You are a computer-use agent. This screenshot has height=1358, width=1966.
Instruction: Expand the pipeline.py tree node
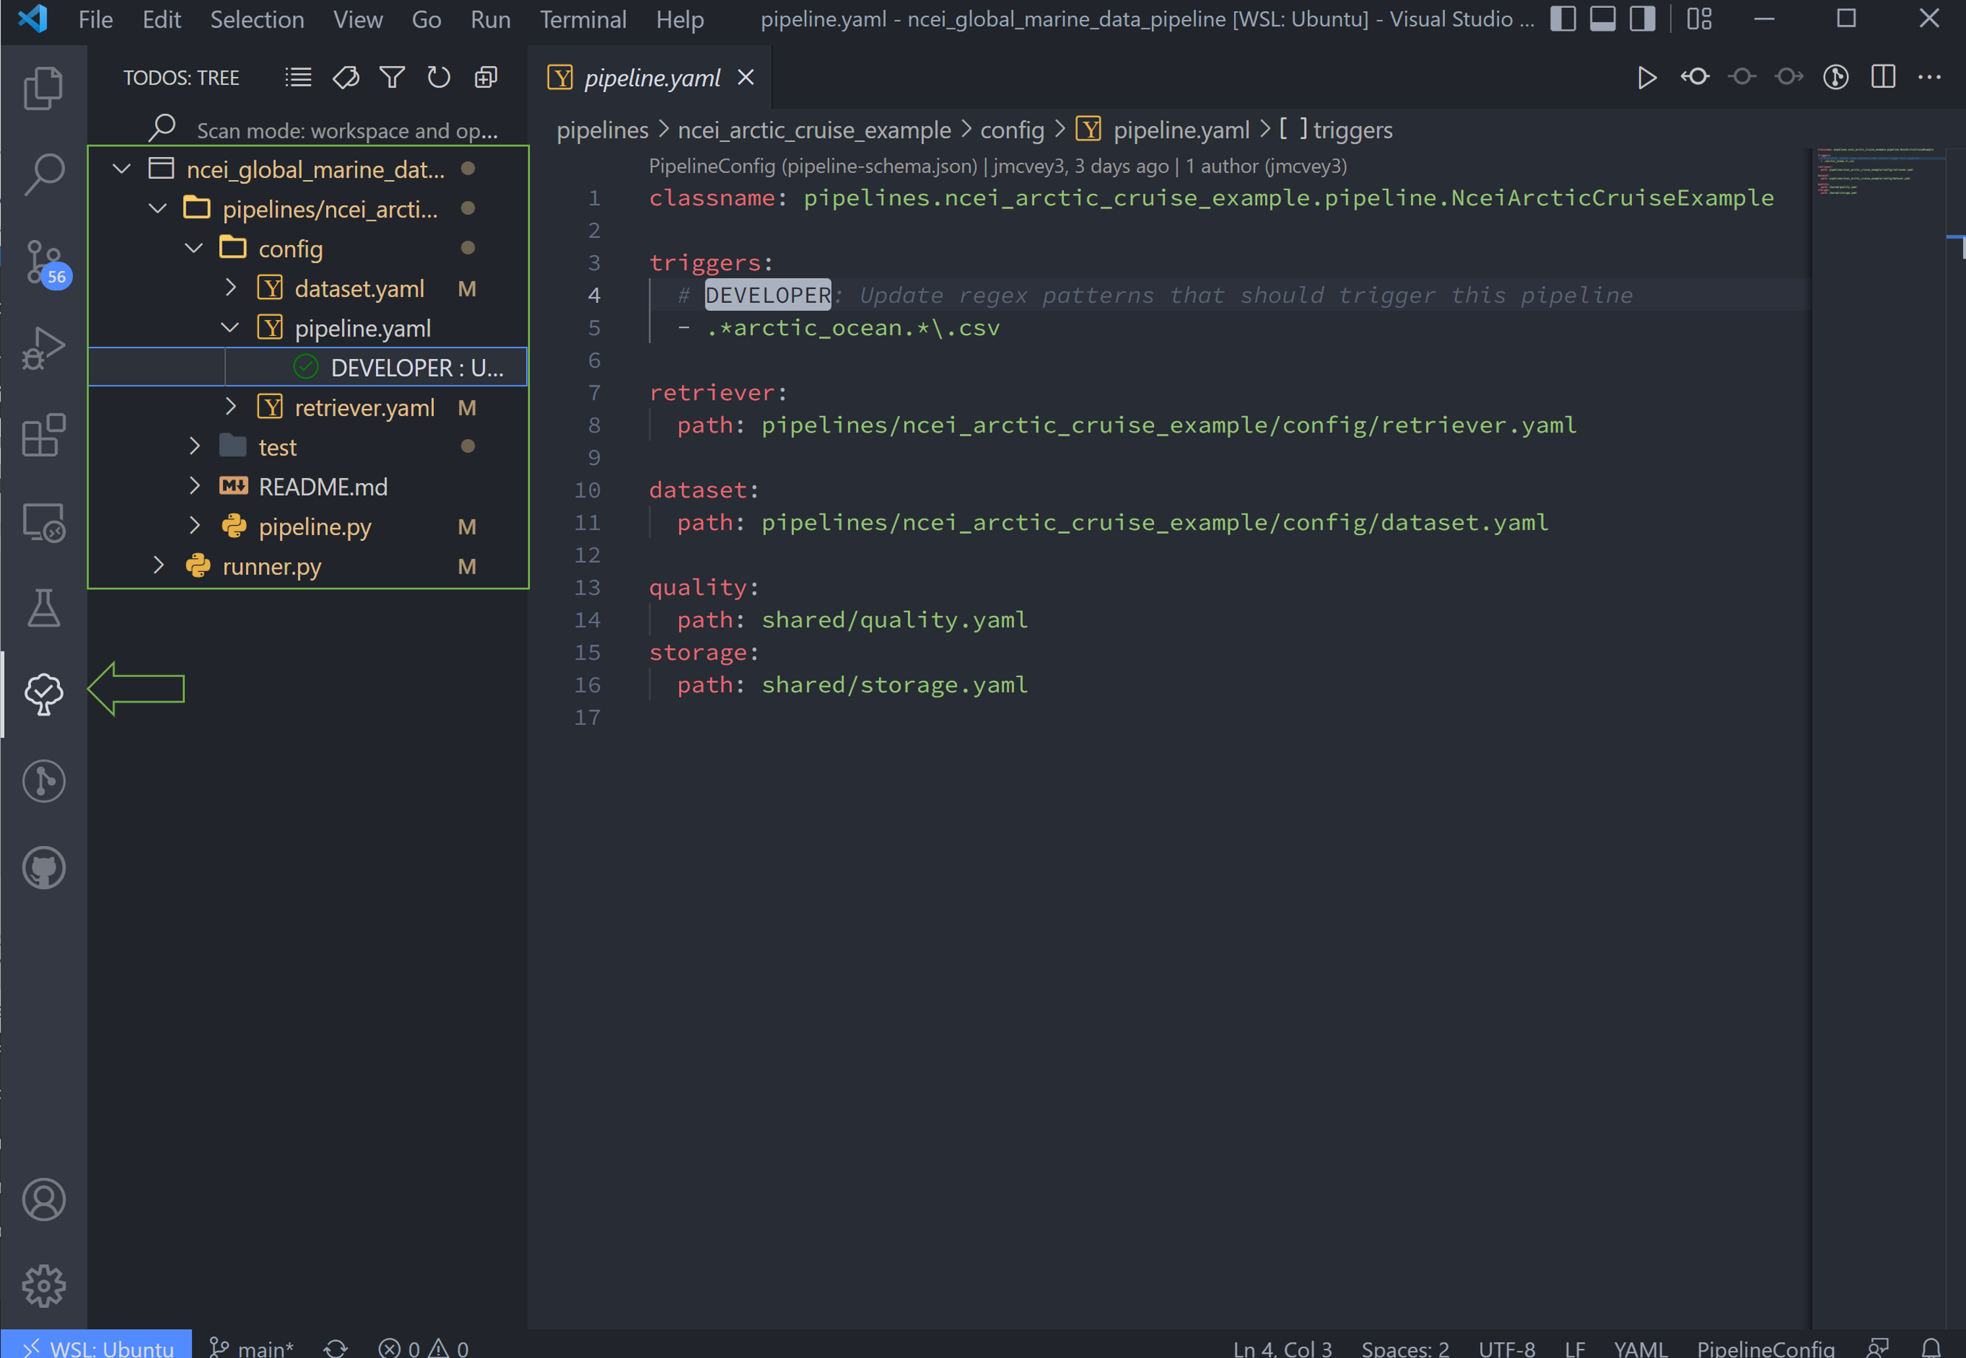194,526
